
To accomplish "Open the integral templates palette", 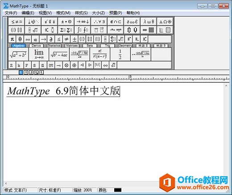I will pyautogui.click(x=83, y=30).
